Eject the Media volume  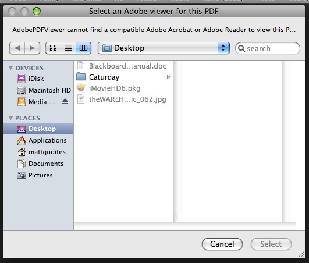click(65, 102)
